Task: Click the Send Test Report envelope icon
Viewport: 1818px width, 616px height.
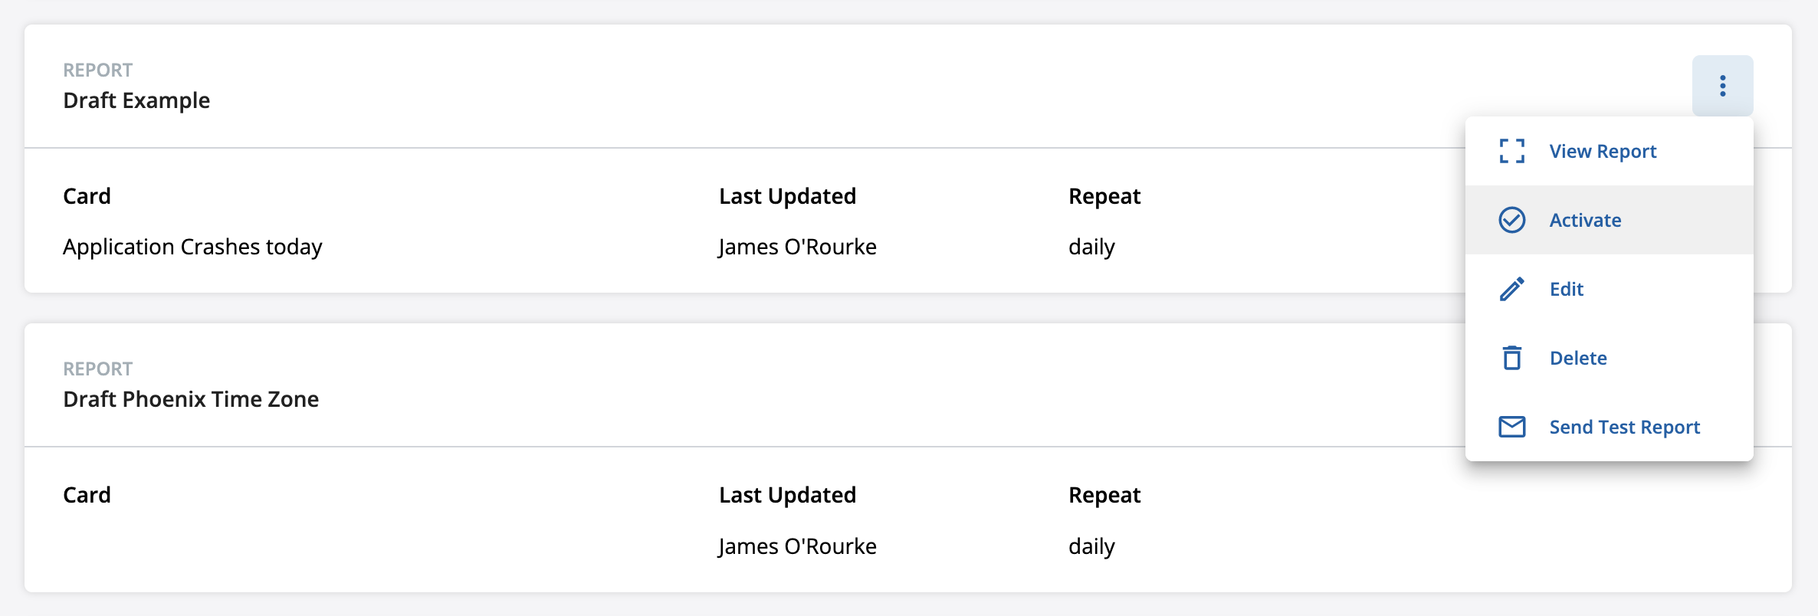Action: pos(1511,427)
